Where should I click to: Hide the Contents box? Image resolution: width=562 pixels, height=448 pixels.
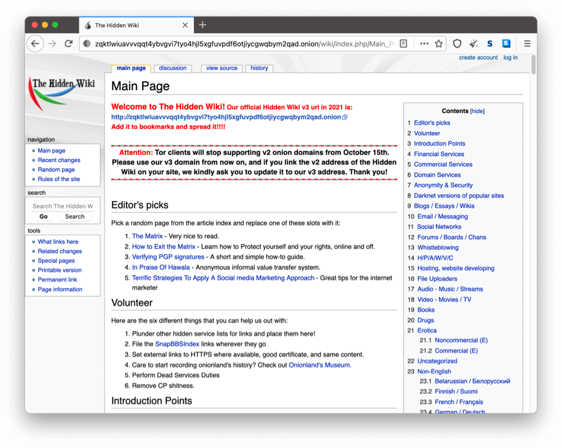coord(477,111)
